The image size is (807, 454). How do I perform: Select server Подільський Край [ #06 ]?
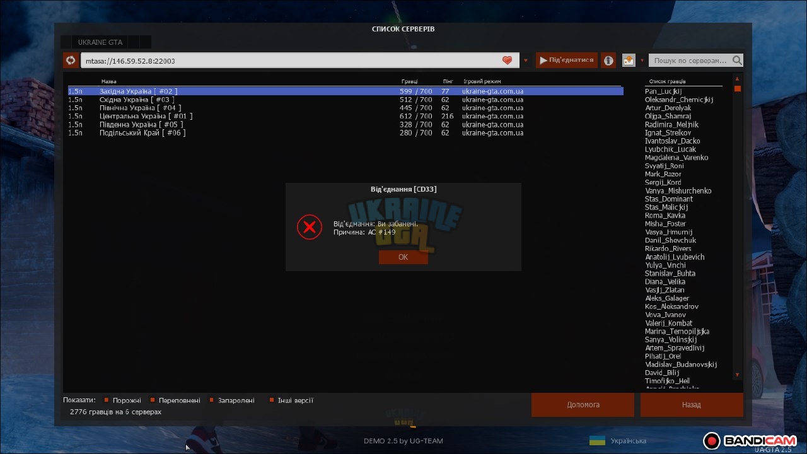[x=345, y=133]
